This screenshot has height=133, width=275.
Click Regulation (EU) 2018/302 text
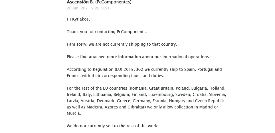click(x=118, y=69)
